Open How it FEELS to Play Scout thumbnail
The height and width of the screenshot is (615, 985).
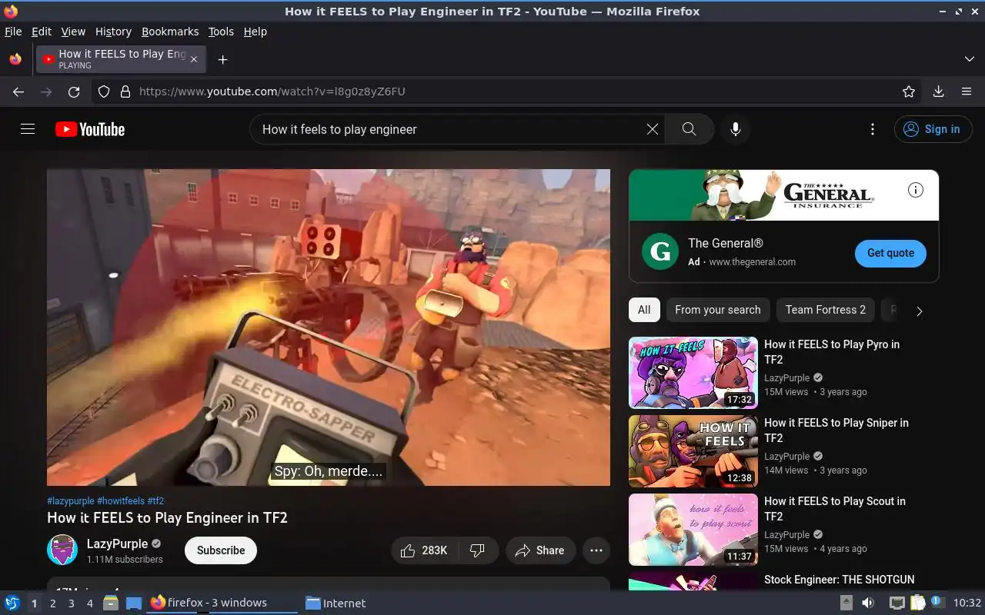point(693,530)
